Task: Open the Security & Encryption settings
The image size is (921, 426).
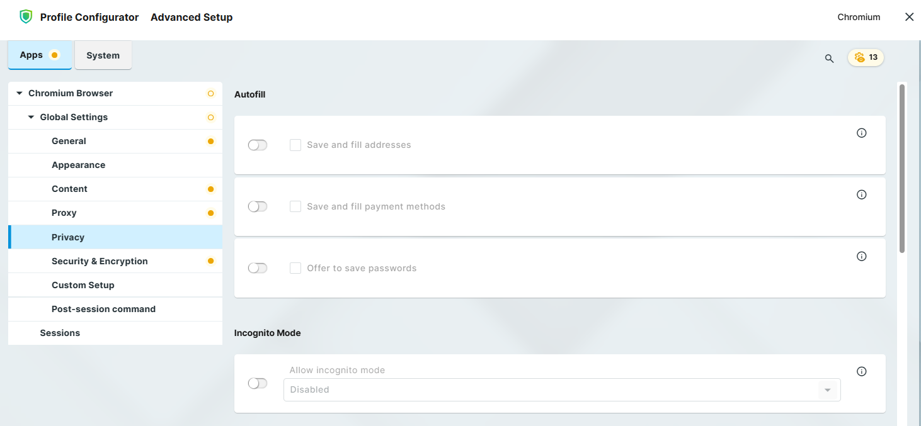Action: tap(100, 261)
